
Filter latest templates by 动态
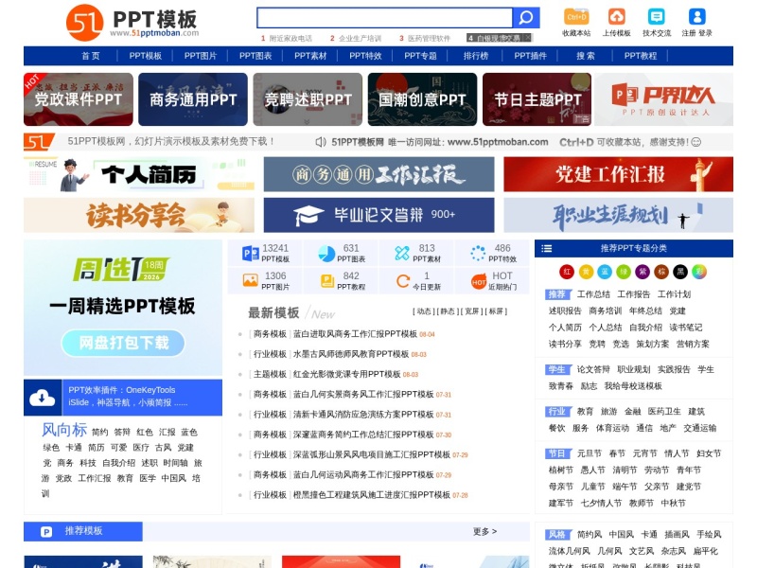coord(424,311)
